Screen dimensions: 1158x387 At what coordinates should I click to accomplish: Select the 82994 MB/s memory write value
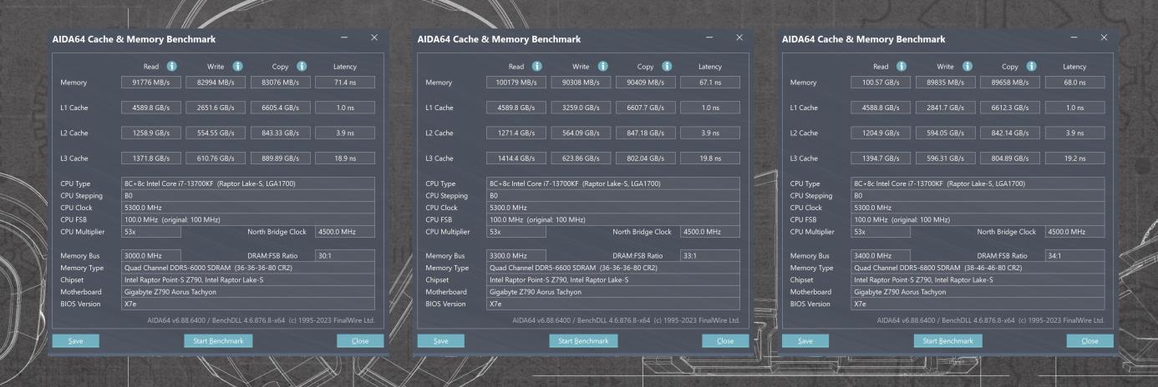[216, 83]
